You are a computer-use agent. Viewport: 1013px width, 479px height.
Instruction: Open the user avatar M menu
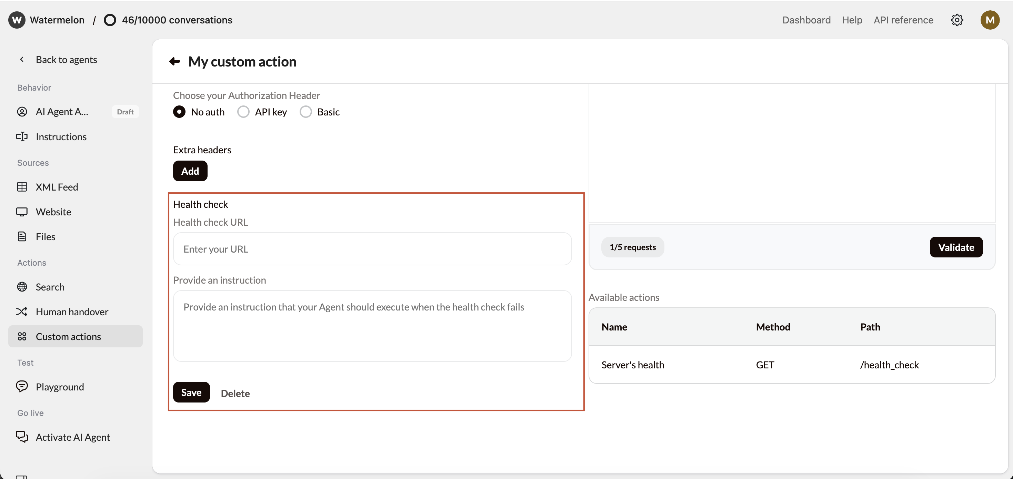990,20
